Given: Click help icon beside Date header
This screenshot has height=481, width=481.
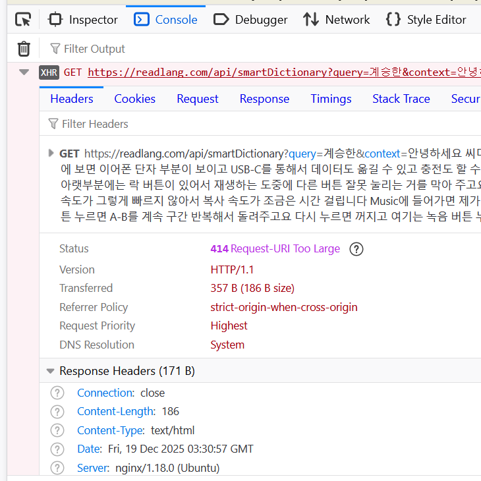Looking at the screenshot, I should click(x=58, y=449).
